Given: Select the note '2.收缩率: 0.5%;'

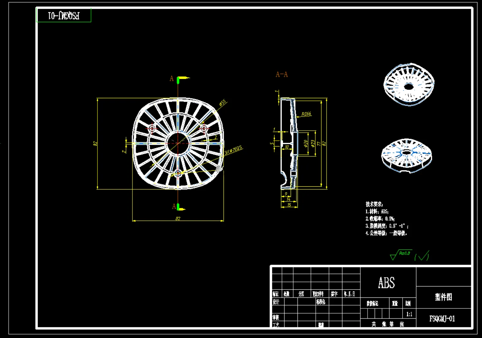Looking at the screenshot, I should 380,219.
